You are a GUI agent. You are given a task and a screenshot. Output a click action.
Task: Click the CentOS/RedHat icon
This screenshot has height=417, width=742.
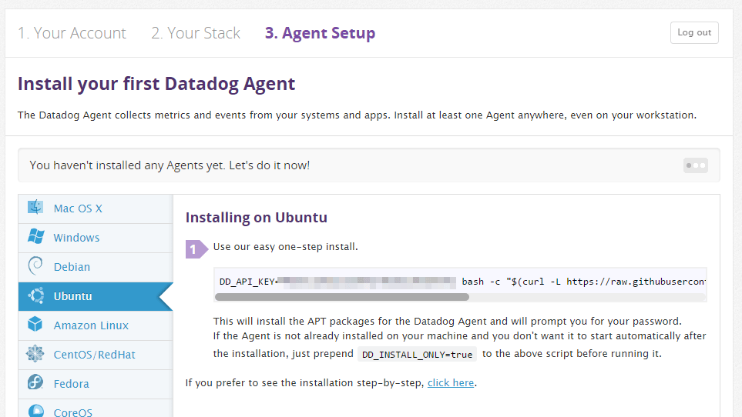coord(35,354)
